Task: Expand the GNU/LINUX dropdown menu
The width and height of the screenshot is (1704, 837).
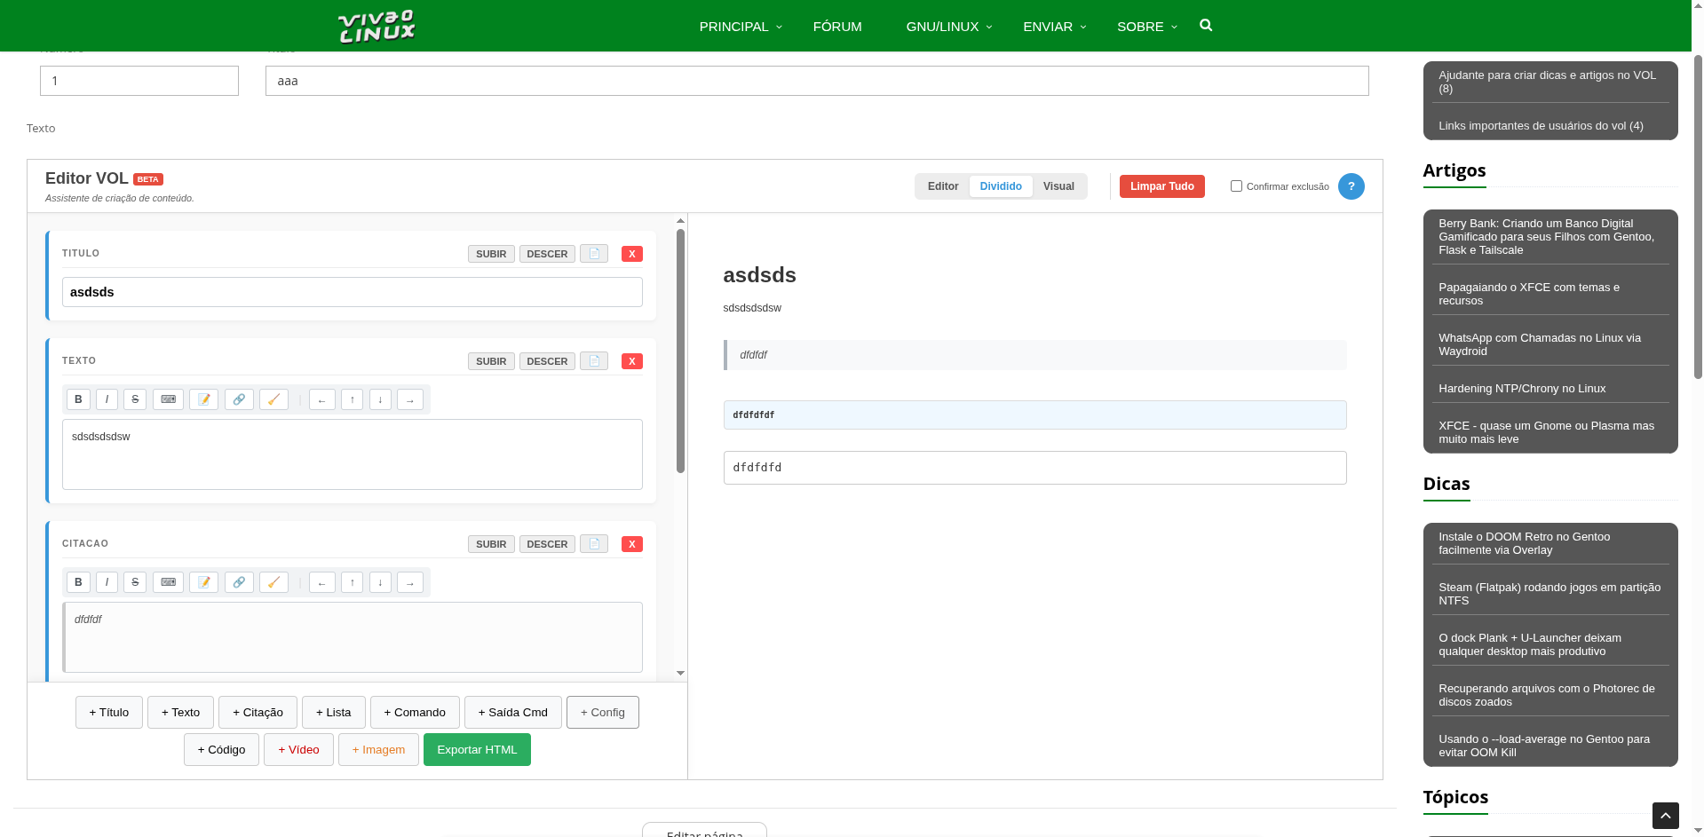Action: tap(948, 27)
